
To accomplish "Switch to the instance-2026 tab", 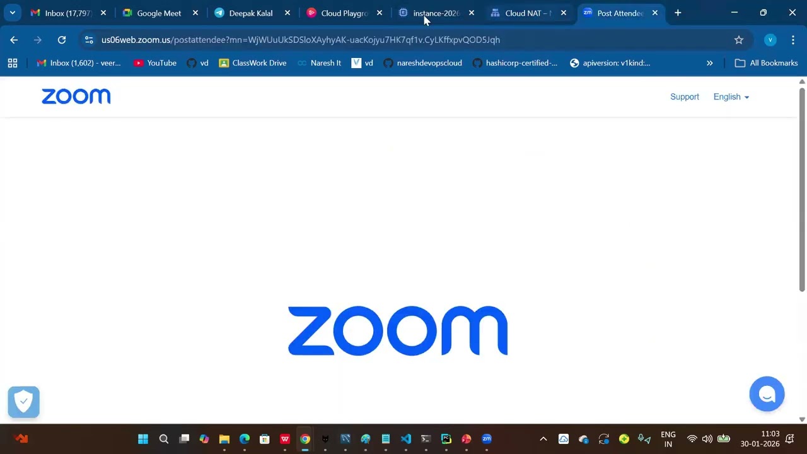I will [x=436, y=13].
